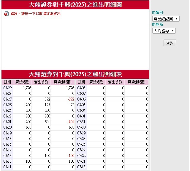Click the 查詢 query button
The height and width of the screenshot is (171, 190).
[170, 43]
